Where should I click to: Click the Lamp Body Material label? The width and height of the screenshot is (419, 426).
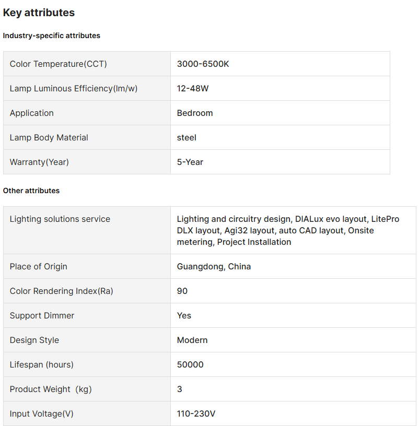49,137
